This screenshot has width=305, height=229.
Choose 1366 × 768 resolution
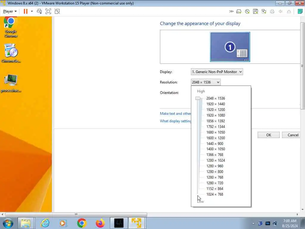(x=215, y=155)
